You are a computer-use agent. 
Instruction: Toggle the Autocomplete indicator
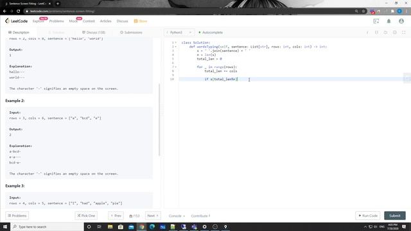pos(211,33)
